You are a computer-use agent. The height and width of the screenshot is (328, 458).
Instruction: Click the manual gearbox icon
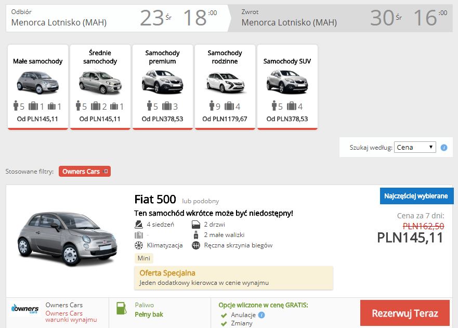tap(196, 245)
